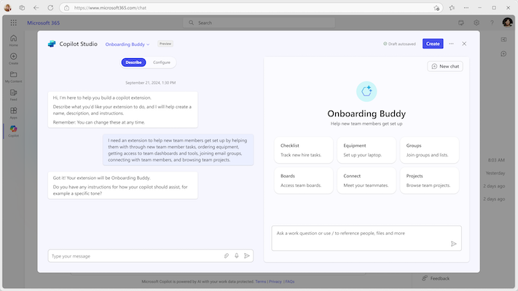Select the Boards suggestion card
The width and height of the screenshot is (518, 291).
[x=303, y=180]
